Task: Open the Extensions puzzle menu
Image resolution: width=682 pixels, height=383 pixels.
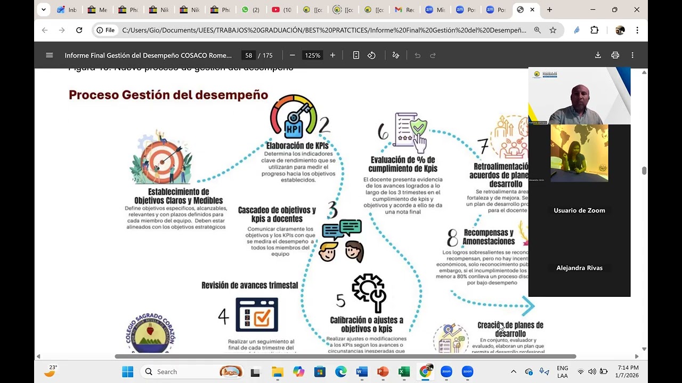Action: tap(595, 30)
